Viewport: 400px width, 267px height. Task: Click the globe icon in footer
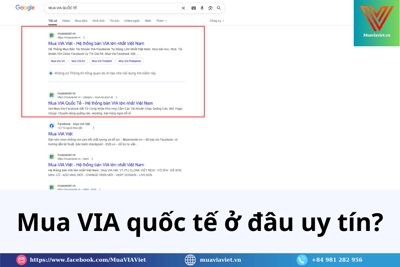click(x=190, y=260)
